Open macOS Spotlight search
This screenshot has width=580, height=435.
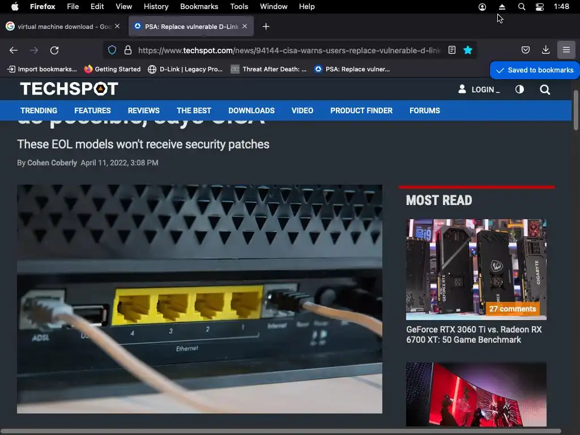click(x=522, y=7)
